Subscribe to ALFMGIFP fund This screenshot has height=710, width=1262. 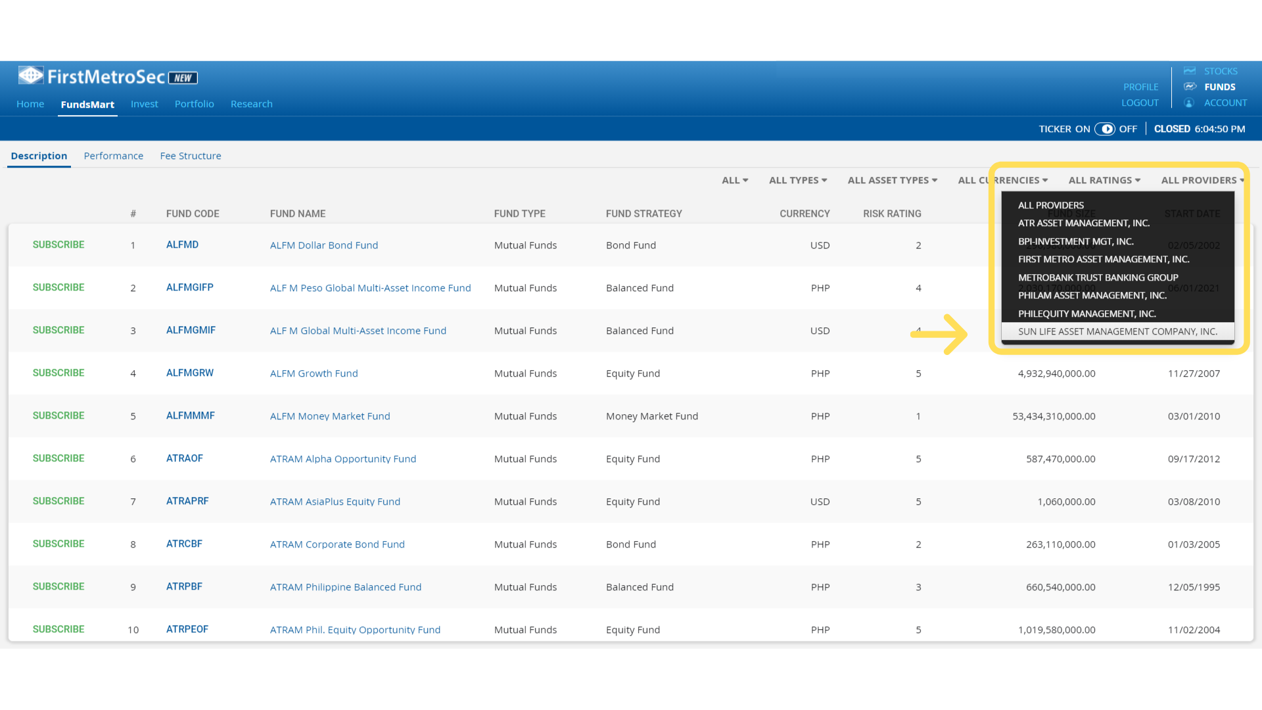tap(58, 287)
